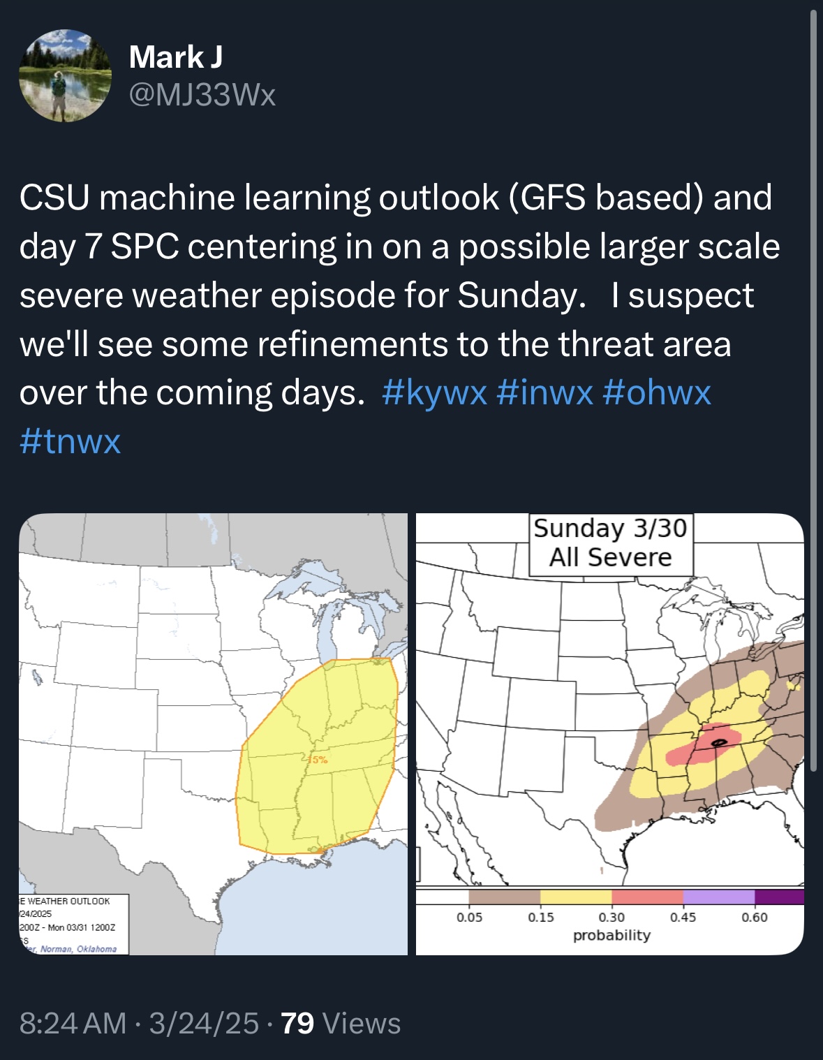Open the CSU machine learning outlook image

click(610, 734)
